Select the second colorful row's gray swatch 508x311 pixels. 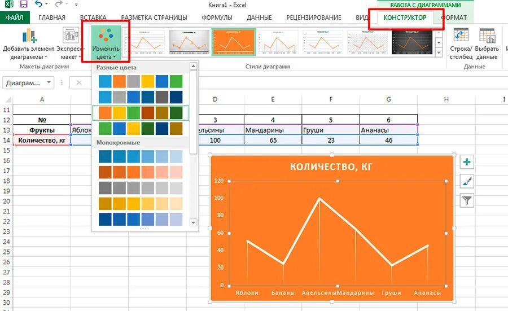(119, 97)
